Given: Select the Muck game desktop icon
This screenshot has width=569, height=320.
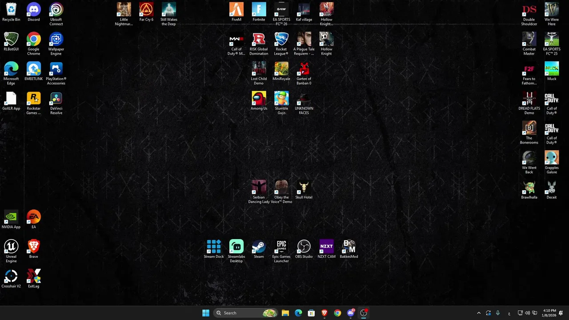Looking at the screenshot, I should click(x=552, y=72).
